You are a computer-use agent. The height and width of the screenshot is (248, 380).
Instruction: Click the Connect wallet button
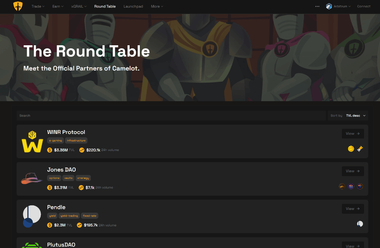tap(364, 6)
